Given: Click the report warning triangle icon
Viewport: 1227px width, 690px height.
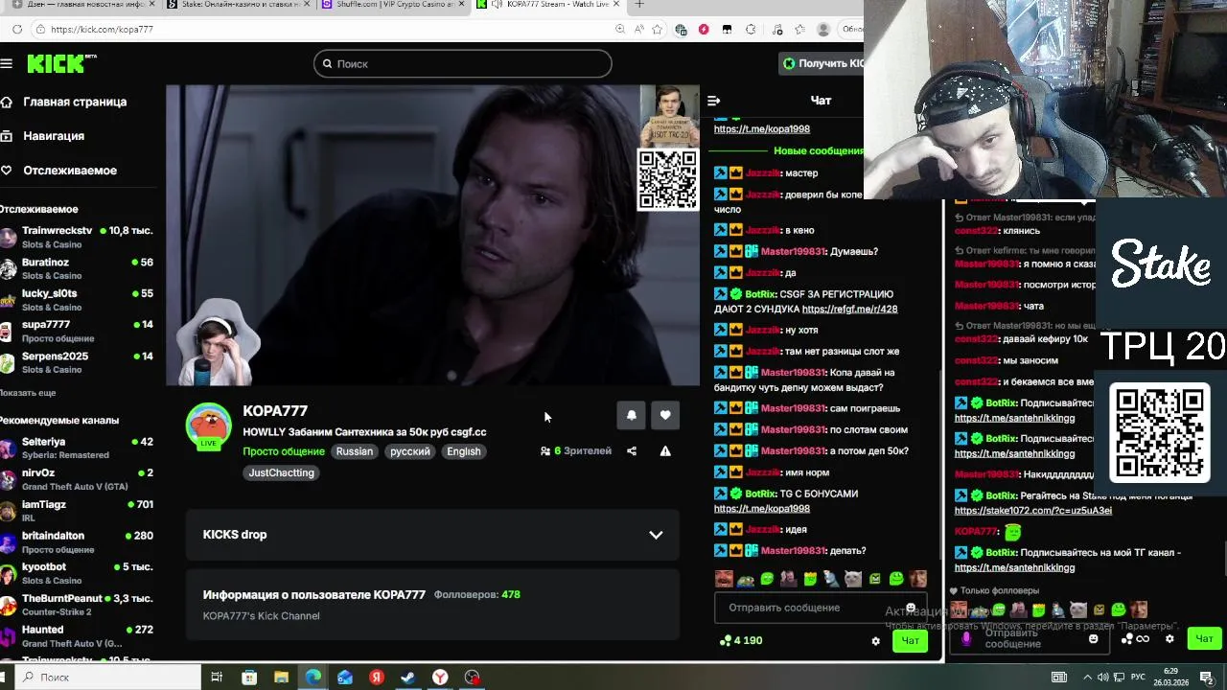Looking at the screenshot, I should pyautogui.click(x=665, y=451).
